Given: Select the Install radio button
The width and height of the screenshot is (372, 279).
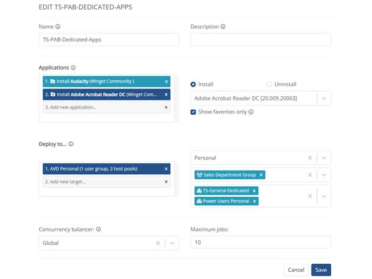Looking at the screenshot, I should [194, 85].
